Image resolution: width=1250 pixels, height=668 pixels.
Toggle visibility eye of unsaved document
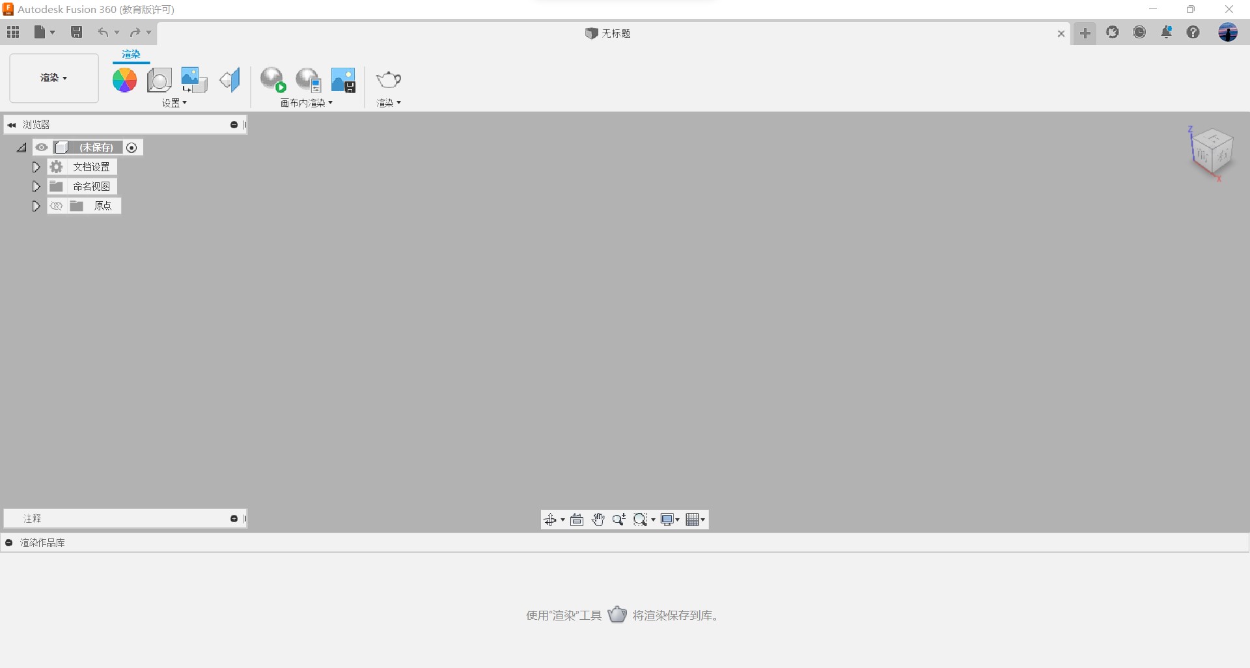click(42, 147)
